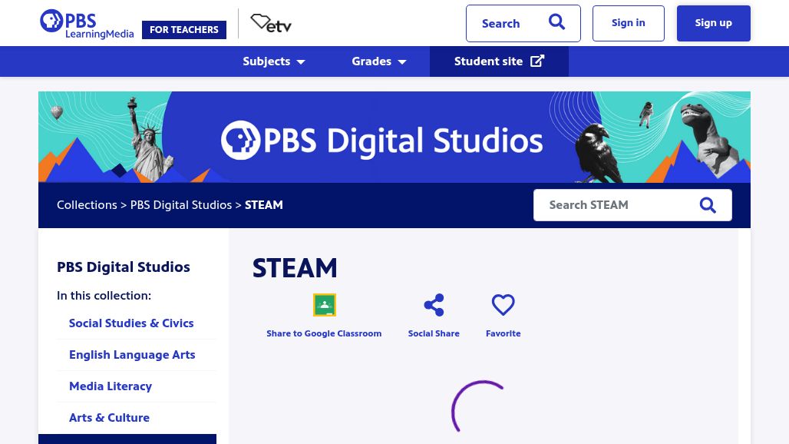This screenshot has height=444, width=789.
Task: Click the ETV station logo
Action: click(x=271, y=24)
